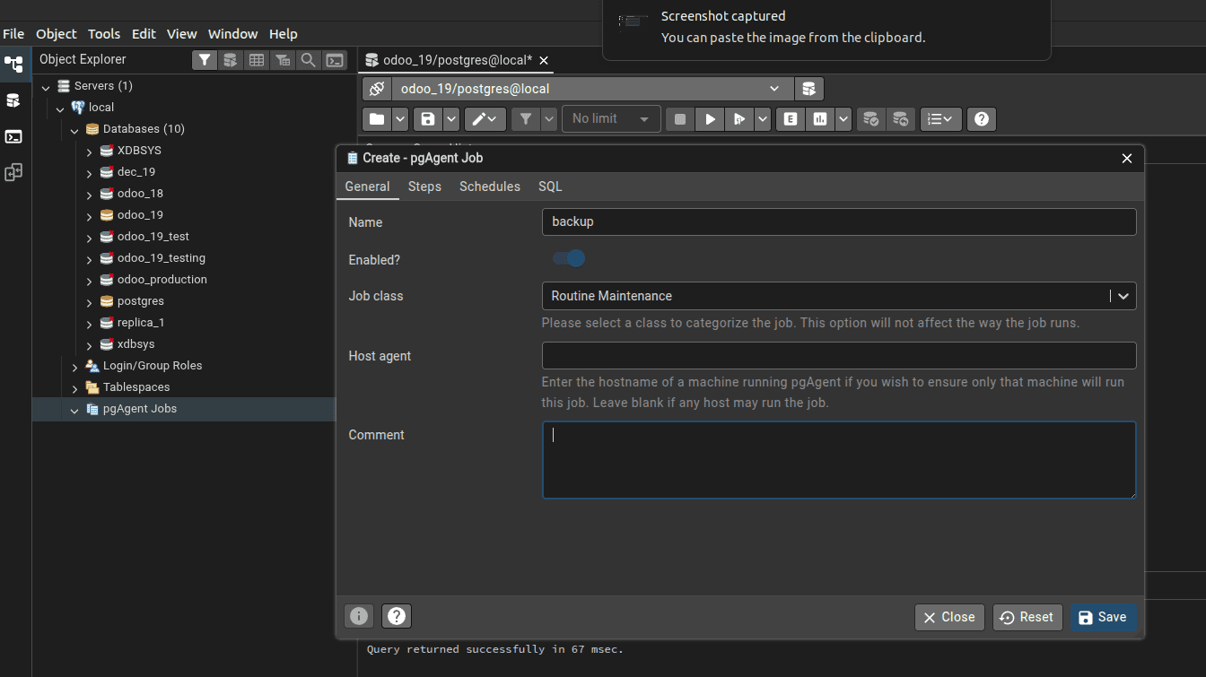Click the Search objects icon in Object Explorer
Screen dimensions: 1206x677
310,59
